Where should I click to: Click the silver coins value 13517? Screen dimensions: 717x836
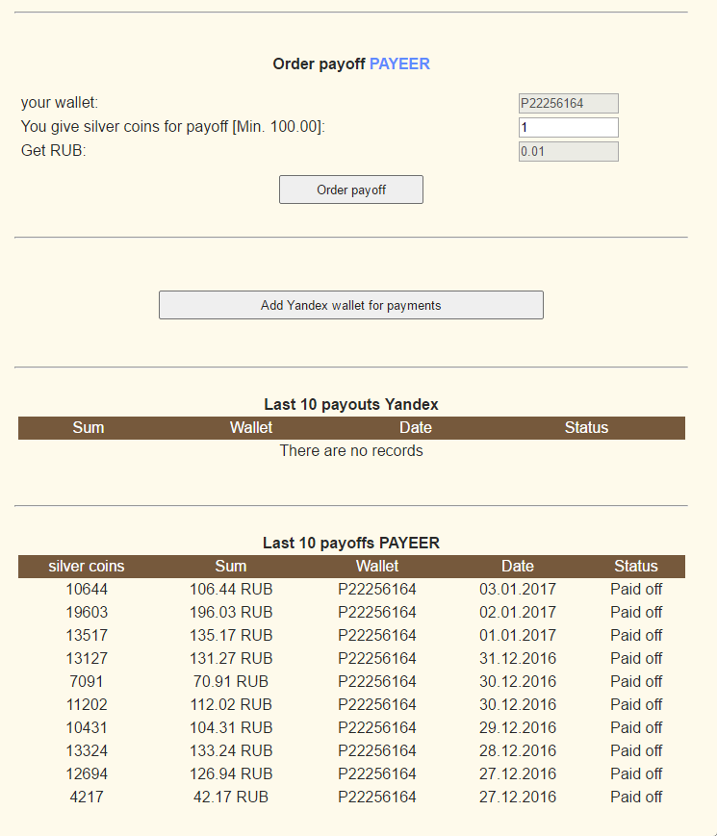pos(87,636)
